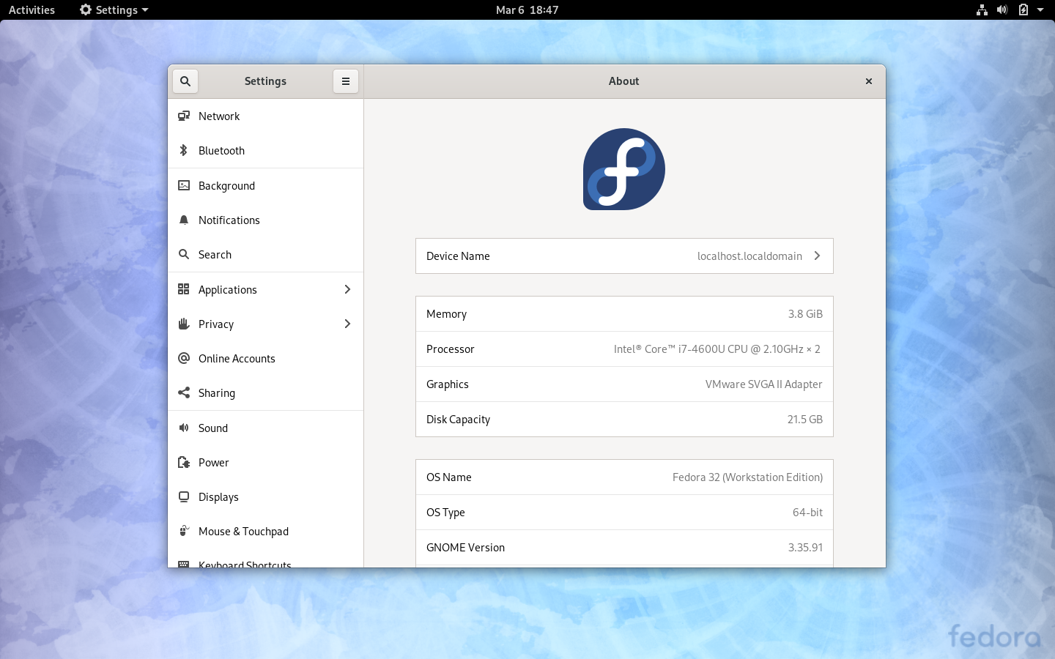This screenshot has height=659, width=1055.
Task: Click the Fedora logo image
Action: pos(624,169)
